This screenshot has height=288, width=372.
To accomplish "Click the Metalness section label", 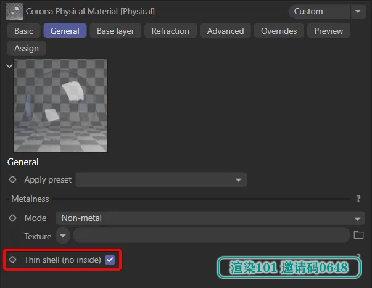I will [x=30, y=199].
